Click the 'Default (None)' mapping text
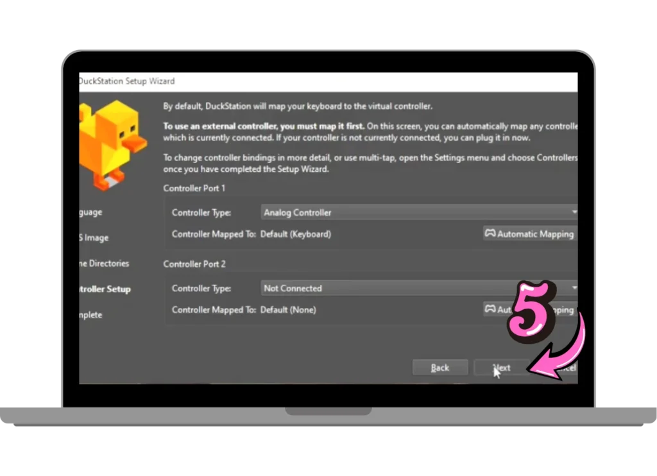657x476 pixels. pos(288,310)
